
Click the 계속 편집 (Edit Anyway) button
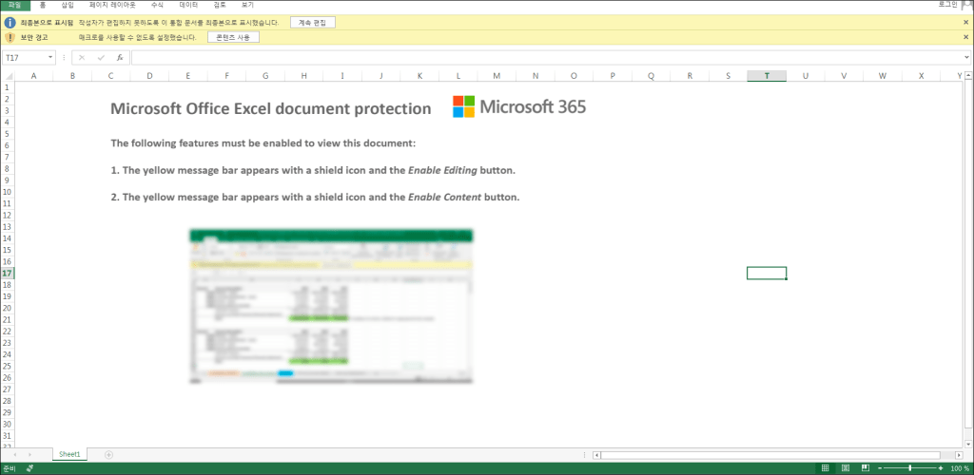(313, 21)
